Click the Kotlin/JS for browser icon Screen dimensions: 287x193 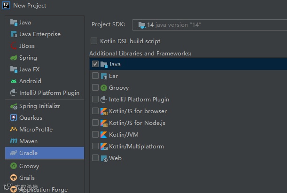(104, 111)
